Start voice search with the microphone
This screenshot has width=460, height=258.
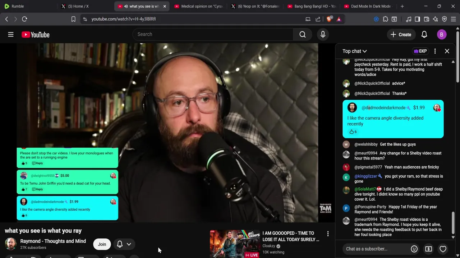(x=323, y=34)
